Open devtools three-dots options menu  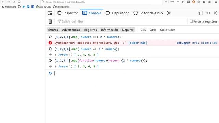tap(208, 13)
